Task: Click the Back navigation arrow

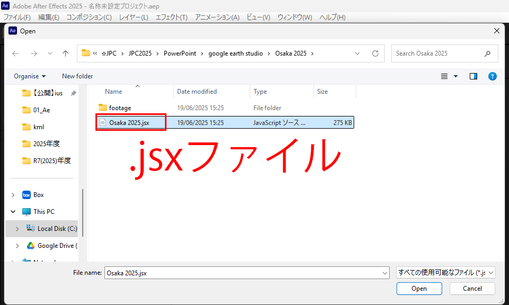Action: tap(15, 53)
